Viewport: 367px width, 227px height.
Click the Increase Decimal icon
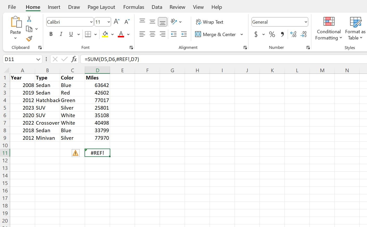pyautogui.click(x=293, y=34)
